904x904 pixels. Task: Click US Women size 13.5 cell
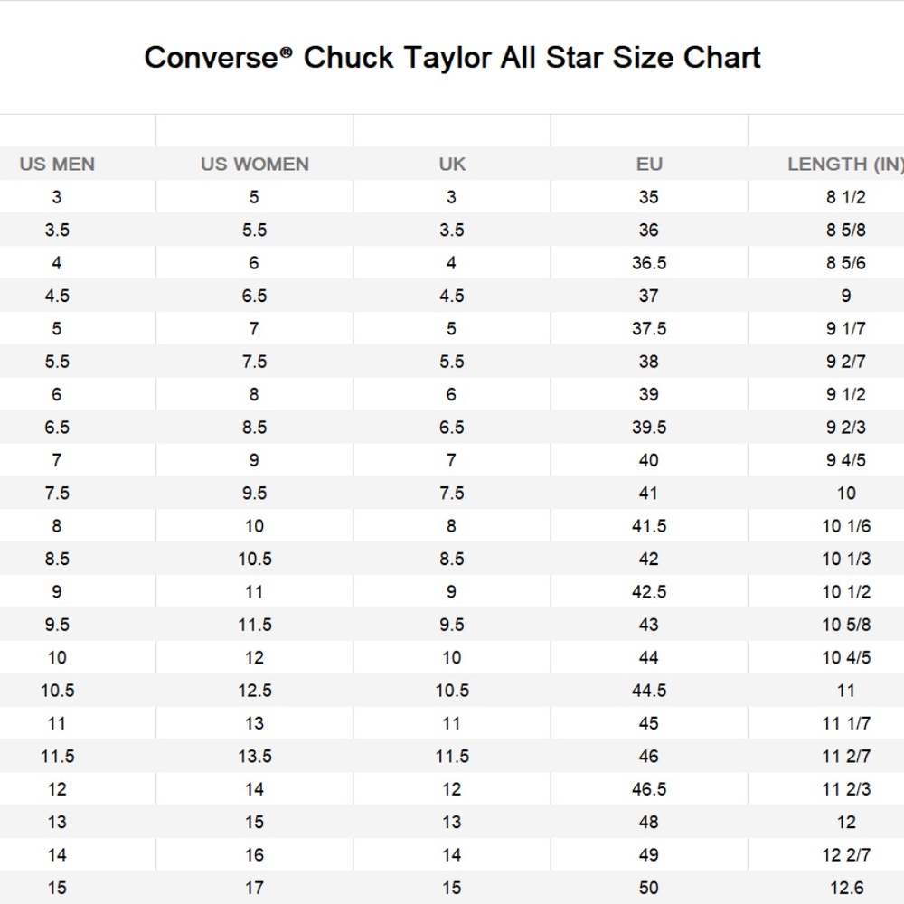[x=254, y=757]
